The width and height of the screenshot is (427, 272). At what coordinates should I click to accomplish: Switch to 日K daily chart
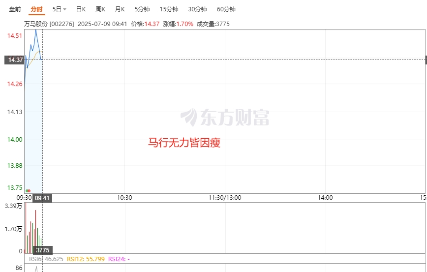tap(81, 9)
